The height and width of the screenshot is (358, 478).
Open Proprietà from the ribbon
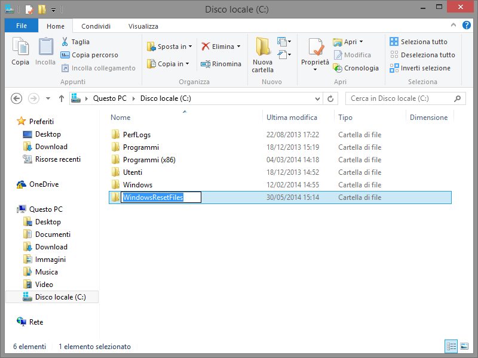[315, 54]
